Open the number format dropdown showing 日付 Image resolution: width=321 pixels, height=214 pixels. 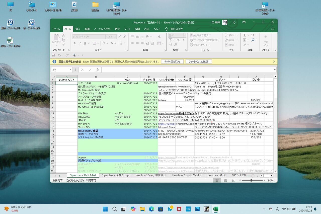pyautogui.click(x=184, y=35)
